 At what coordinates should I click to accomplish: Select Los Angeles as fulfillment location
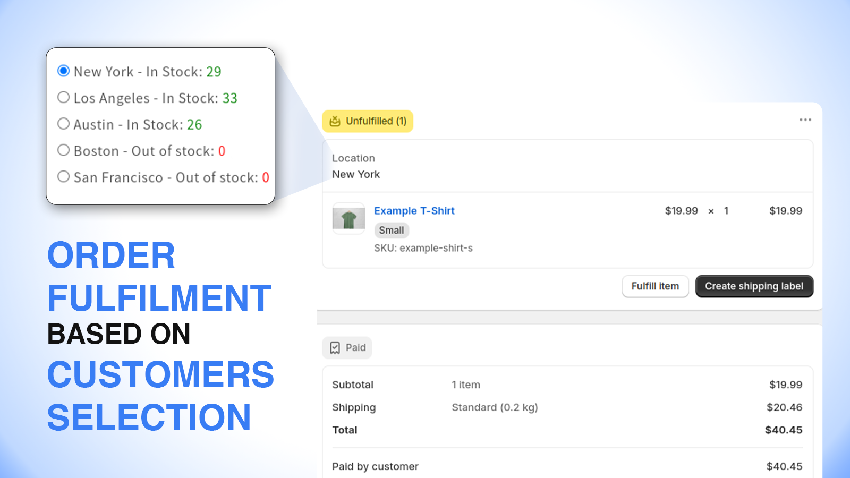coord(63,97)
